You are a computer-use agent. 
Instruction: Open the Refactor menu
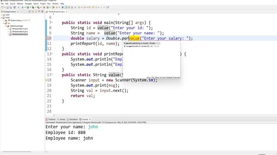tap(20, 3)
